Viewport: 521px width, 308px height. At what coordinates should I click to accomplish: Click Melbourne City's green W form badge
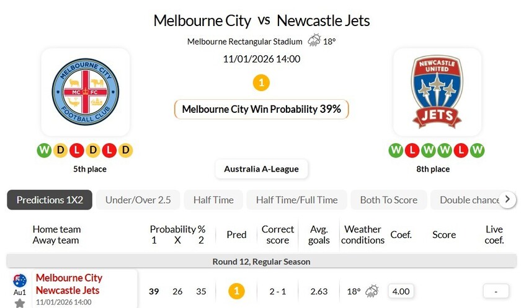point(44,150)
